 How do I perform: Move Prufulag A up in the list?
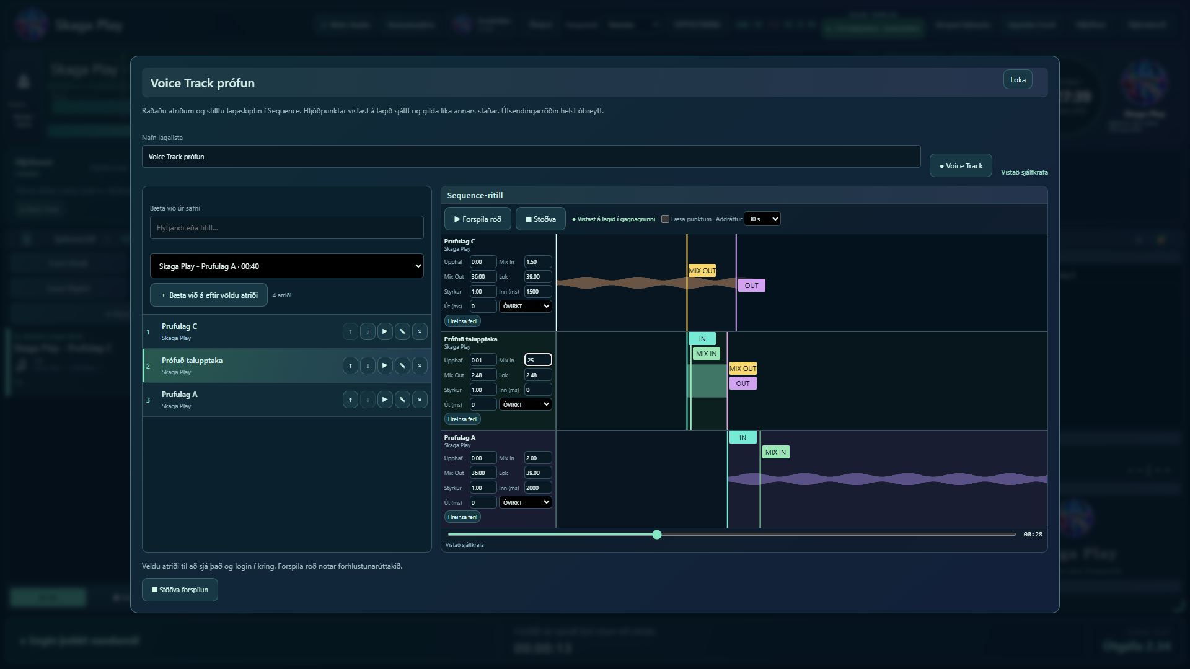click(x=350, y=400)
